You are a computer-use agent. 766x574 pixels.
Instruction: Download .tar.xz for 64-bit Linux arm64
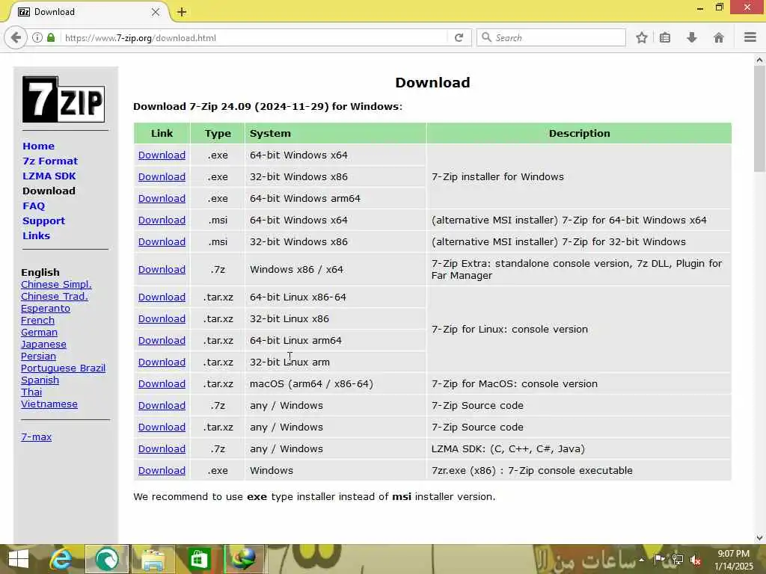point(162,341)
